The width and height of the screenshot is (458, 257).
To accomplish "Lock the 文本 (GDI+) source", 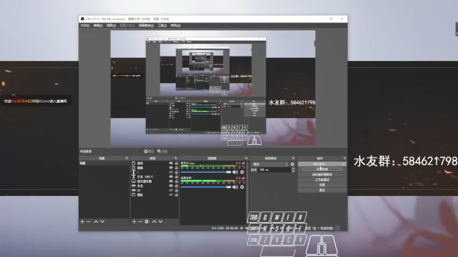I will click(x=176, y=177).
